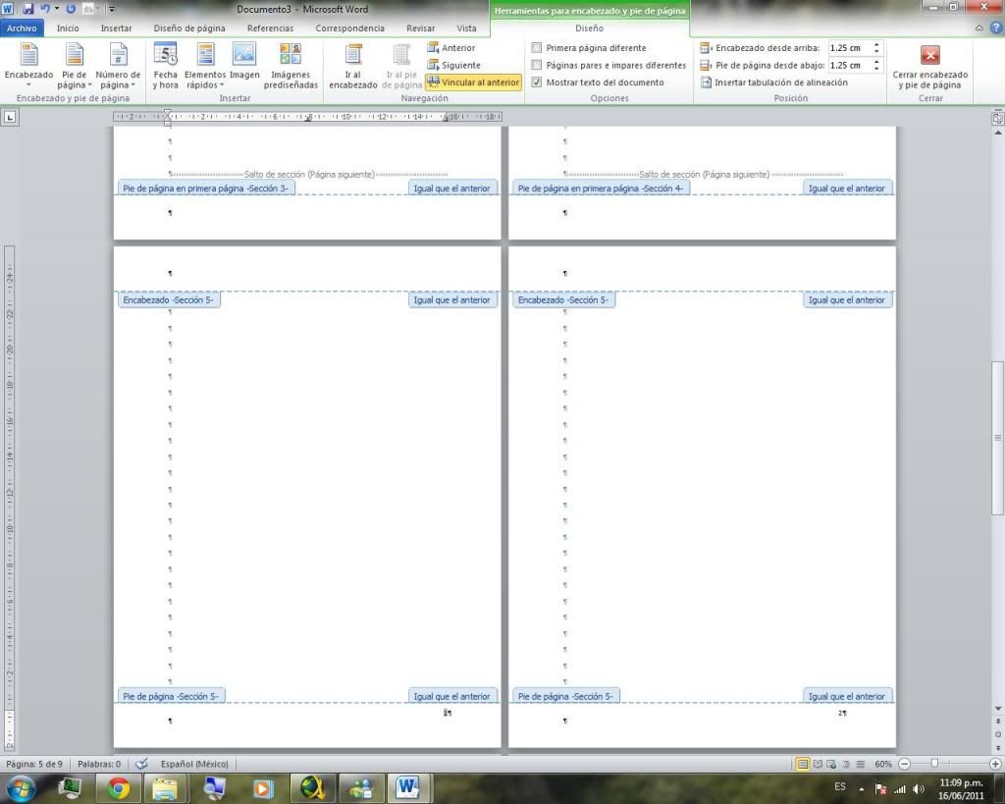1005x804 pixels.
Task: Open the Pie de página footer gallery
Action: [74, 65]
